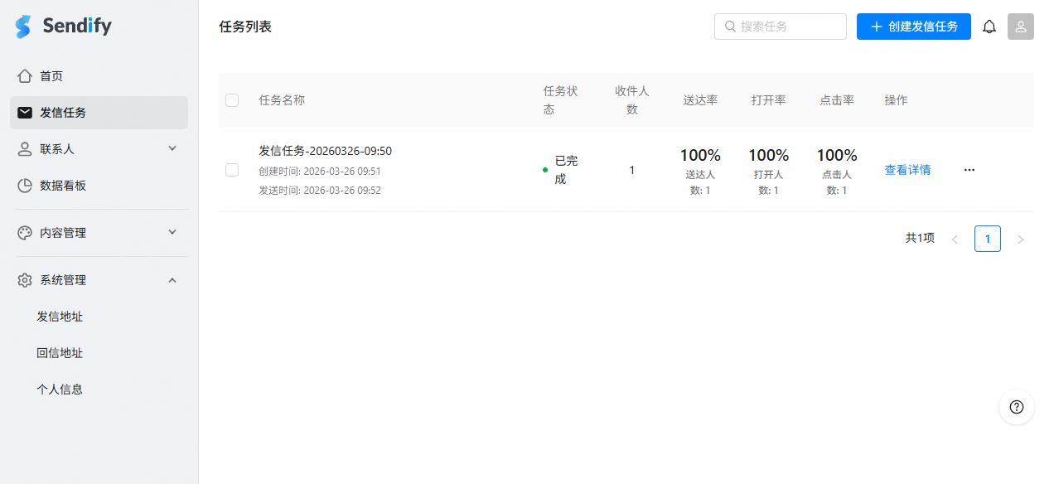Check the 发信任务-20260326-09:50 row checkbox
The image size is (1054, 484).
(232, 170)
